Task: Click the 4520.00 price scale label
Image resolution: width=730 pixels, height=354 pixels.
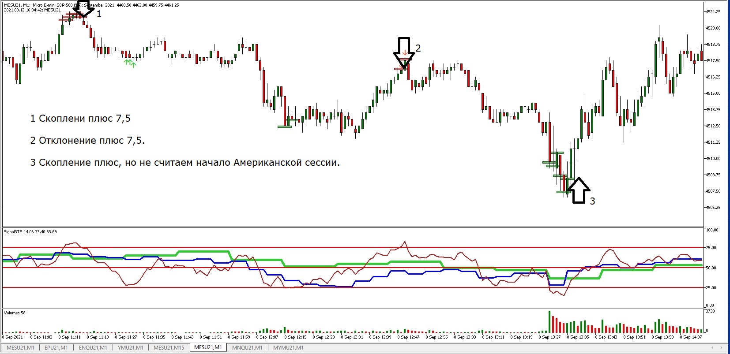Action: pyautogui.click(x=713, y=28)
